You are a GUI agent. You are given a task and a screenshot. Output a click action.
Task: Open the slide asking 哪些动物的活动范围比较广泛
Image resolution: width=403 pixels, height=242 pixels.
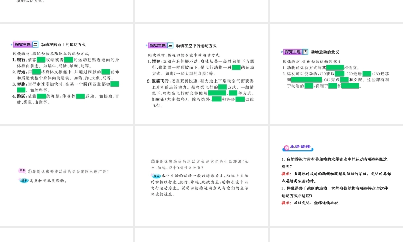66,176
